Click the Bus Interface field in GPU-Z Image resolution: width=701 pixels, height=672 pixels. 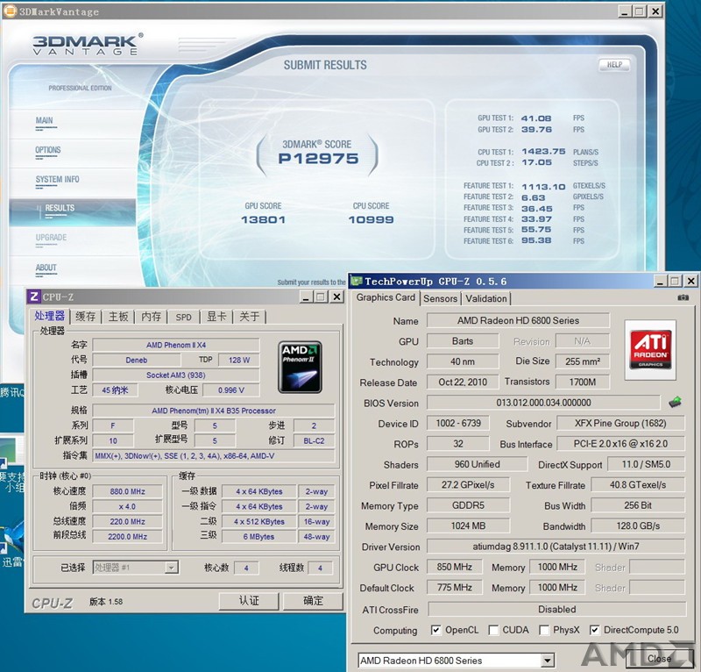pyautogui.click(x=620, y=444)
